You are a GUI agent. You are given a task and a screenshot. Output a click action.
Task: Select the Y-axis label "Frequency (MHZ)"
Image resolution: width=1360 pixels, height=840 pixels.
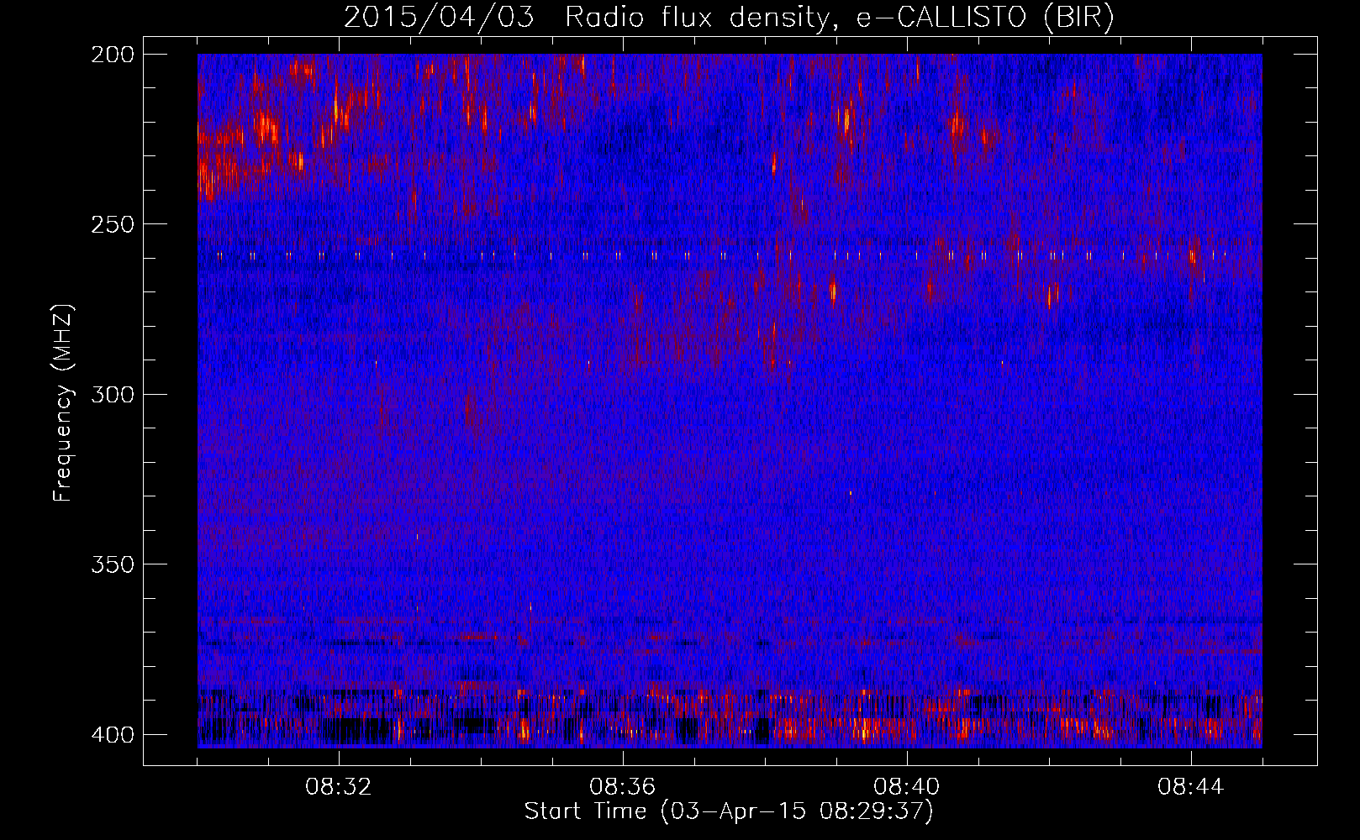pyautogui.click(x=63, y=402)
